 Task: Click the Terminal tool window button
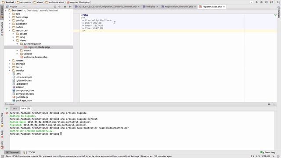(12, 152)
